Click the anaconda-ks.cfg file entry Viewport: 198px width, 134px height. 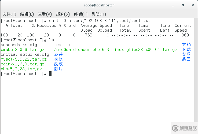[19, 45]
